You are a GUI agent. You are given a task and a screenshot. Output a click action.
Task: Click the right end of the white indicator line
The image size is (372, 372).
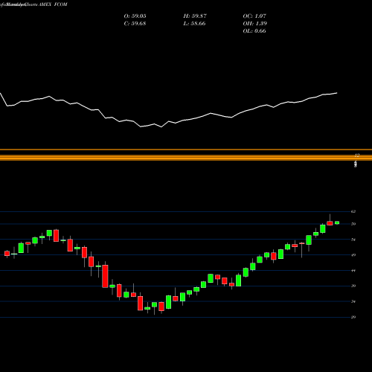click(x=337, y=93)
